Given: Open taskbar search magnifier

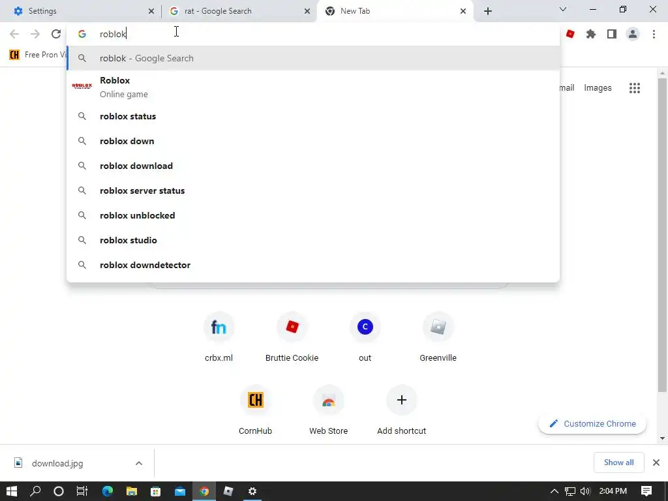Looking at the screenshot, I should [35, 491].
